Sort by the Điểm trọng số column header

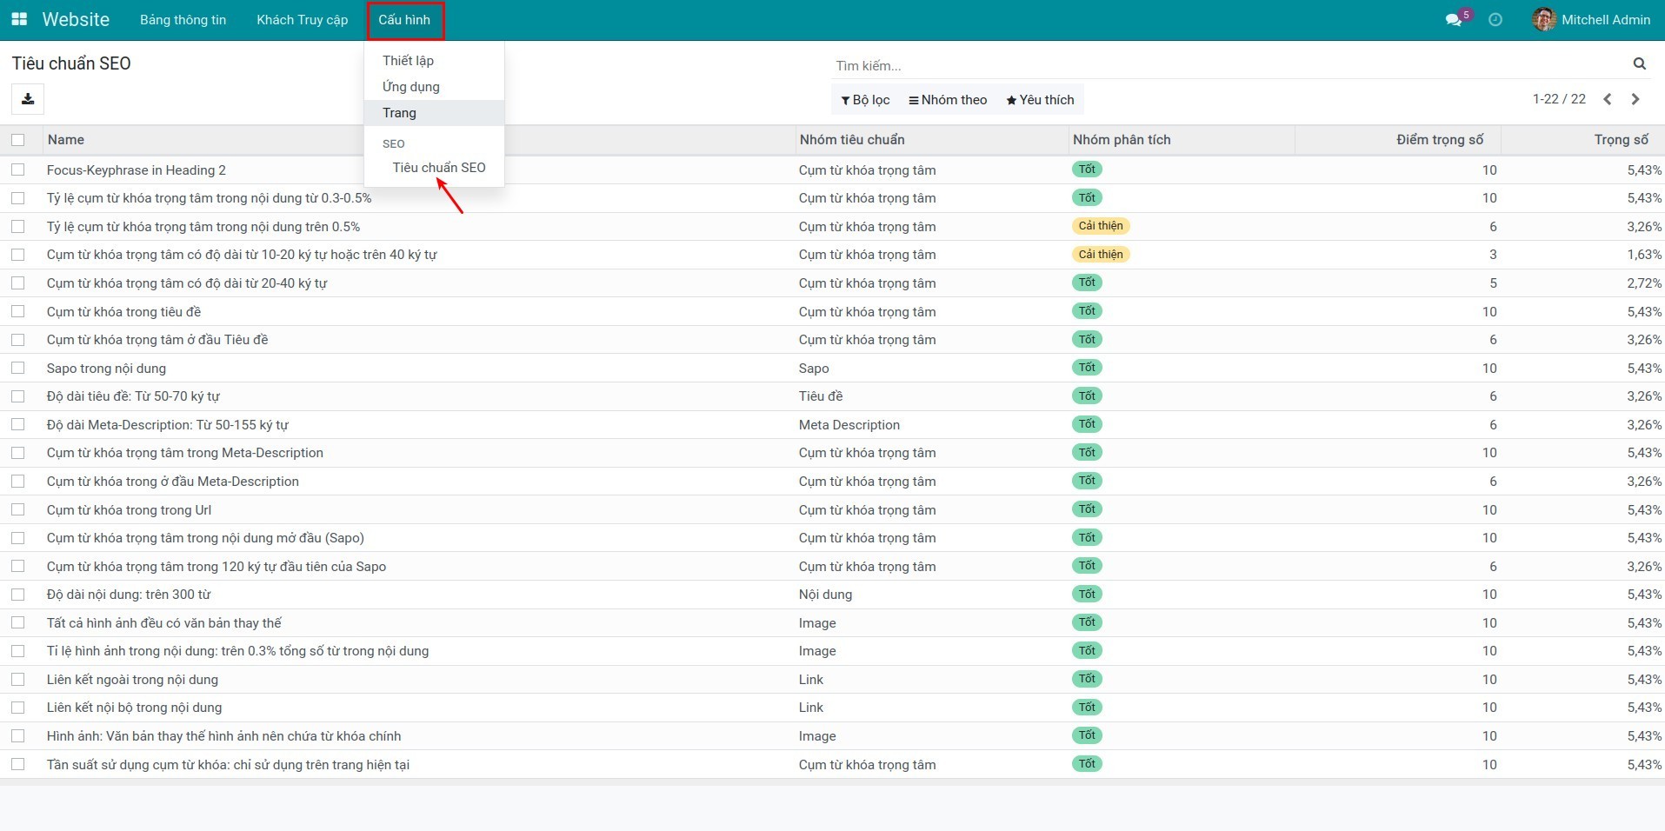click(x=1439, y=140)
